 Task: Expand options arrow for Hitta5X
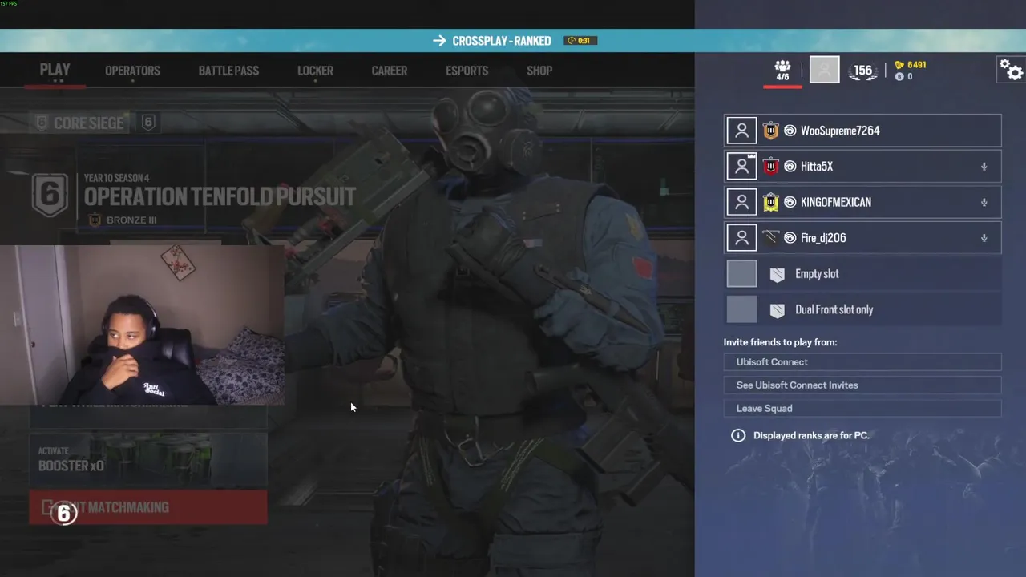click(x=984, y=167)
